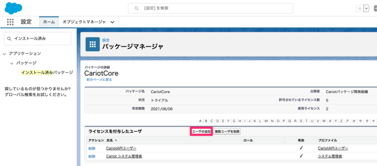377x166 pixels.
Task: Delete the Cariot システム管理者 license row
Action: point(92,156)
